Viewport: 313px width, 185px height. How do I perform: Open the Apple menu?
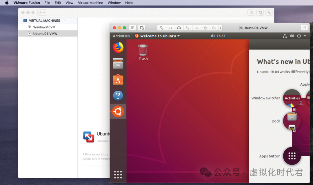[x=7, y=3]
